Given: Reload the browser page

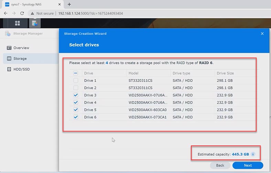Looking at the screenshot, I should [x=22, y=13].
